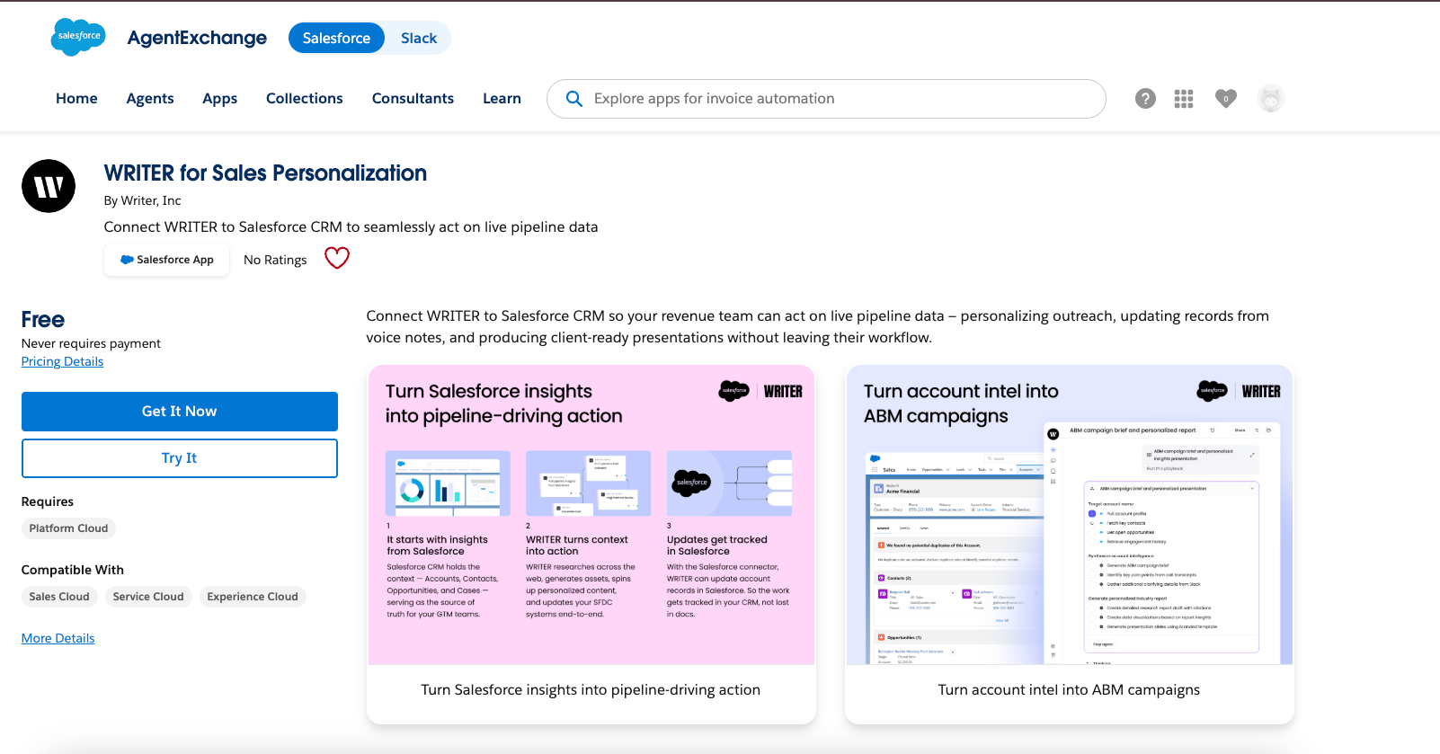The image size is (1440, 754).
Task: Open favorites heart icon in header
Action: 1226,99
